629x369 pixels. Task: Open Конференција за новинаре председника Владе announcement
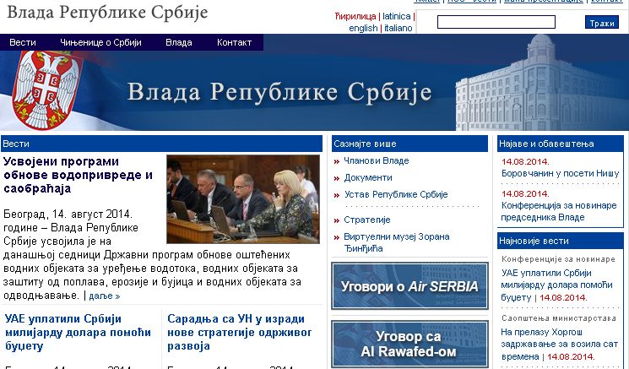point(559,211)
